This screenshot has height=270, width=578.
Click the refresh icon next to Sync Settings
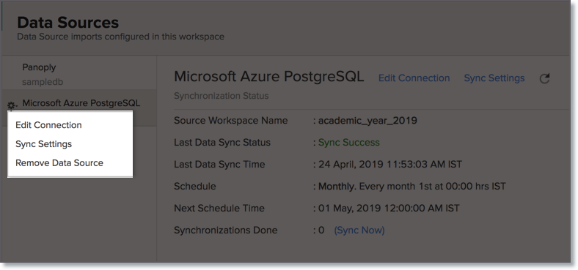point(544,78)
